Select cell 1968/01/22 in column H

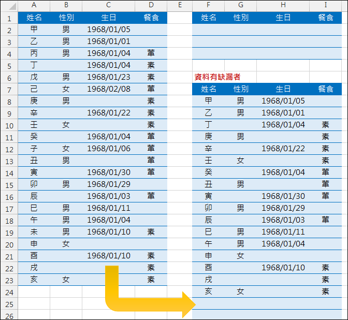283,149
